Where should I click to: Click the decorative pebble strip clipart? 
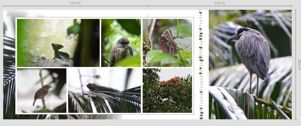click(201, 65)
